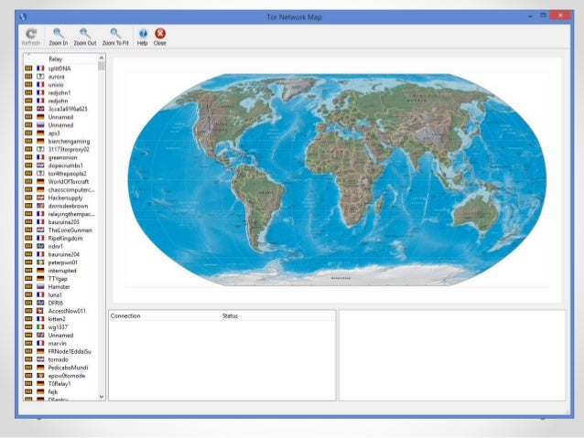Select the WorldOfTorcraft relay
This screenshot has height=438, width=584.
pyautogui.click(x=70, y=182)
